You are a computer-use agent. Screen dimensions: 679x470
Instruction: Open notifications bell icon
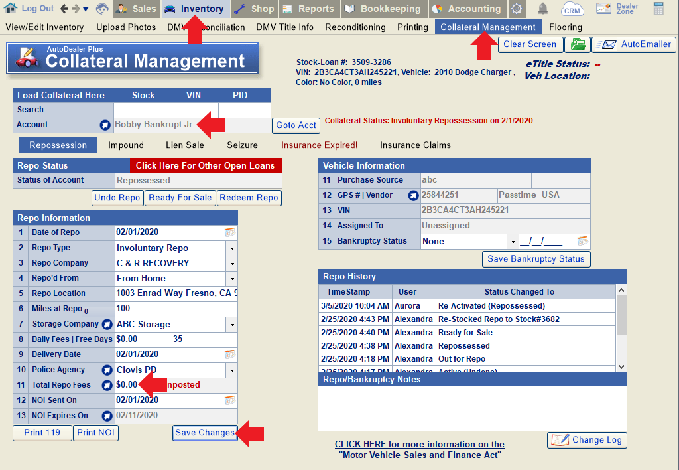point(542,9)
